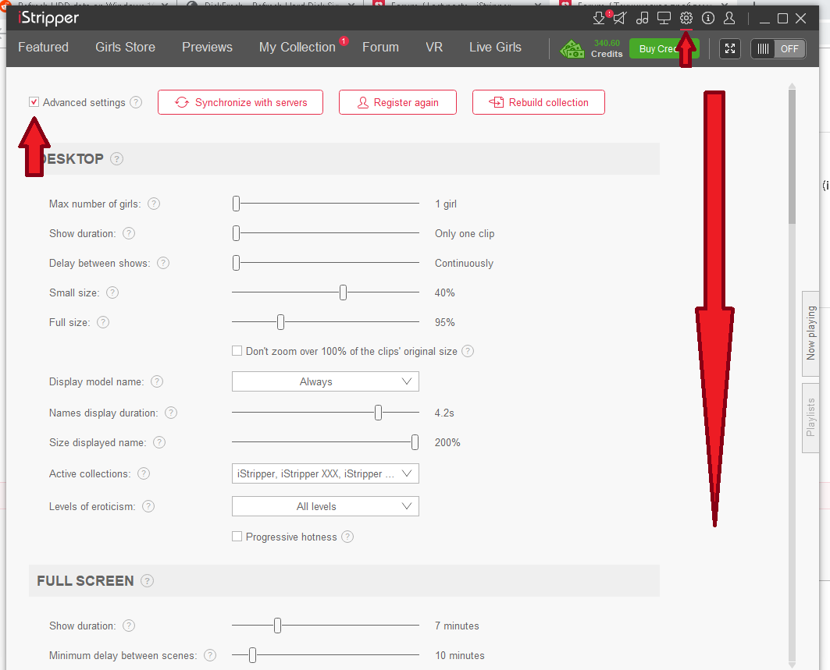
Task: Open the music note icon
Action: 642,19
